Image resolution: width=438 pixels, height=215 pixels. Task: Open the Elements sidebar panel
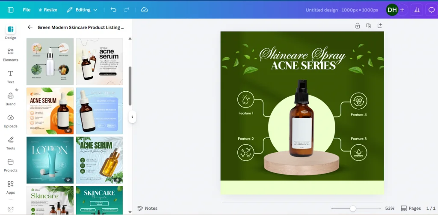pos(11,54)
